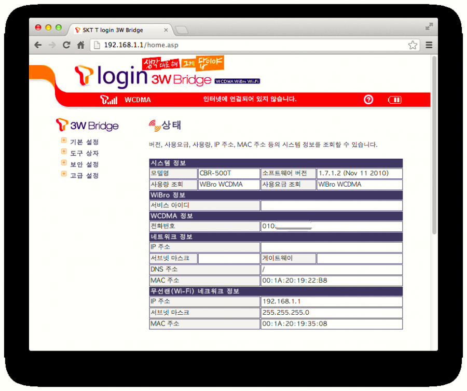Screen dimensions: 467x391
Task: Open the Chrome hamburger menu
Action: (429, 45)
